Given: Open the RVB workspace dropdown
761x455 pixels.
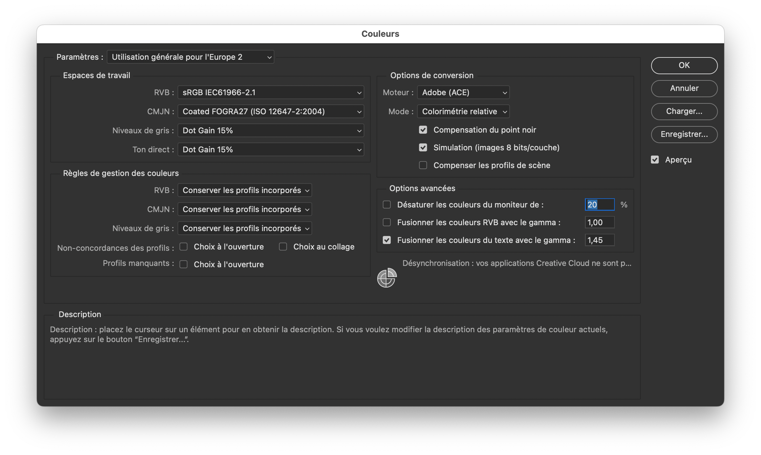Looking at the screenshot, I should (270, 92).
